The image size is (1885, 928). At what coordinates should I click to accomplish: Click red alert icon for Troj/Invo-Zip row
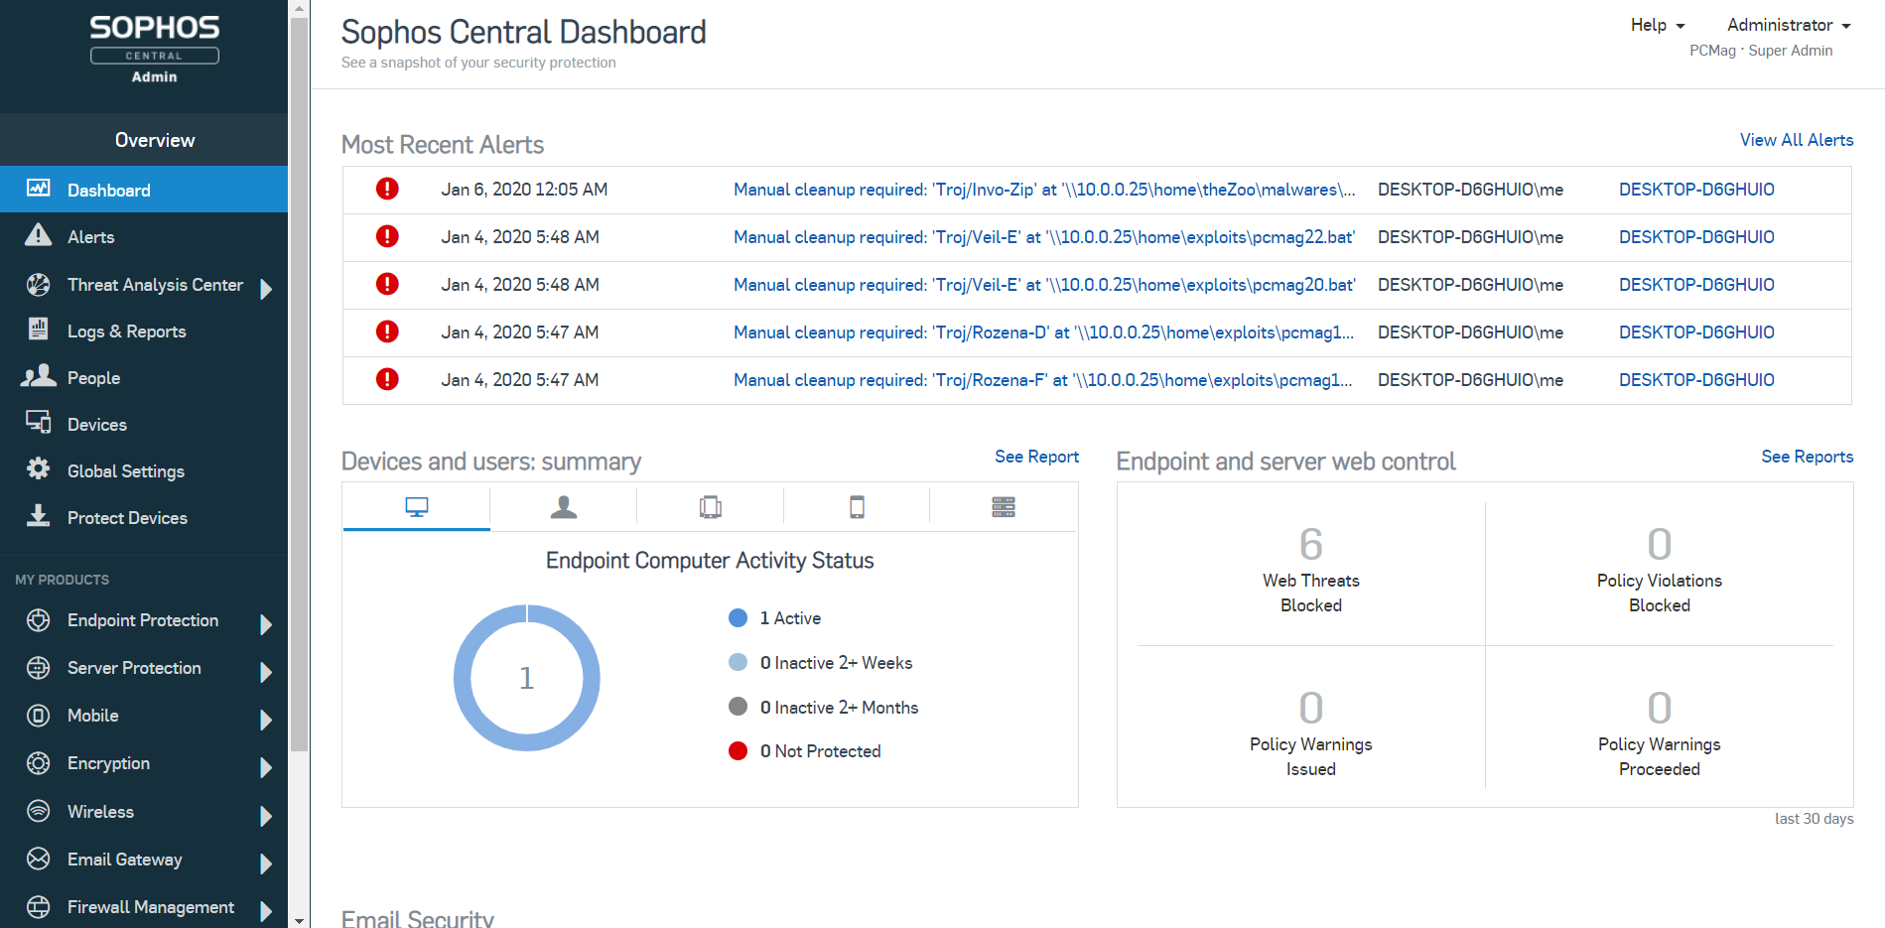coord(387,189)
